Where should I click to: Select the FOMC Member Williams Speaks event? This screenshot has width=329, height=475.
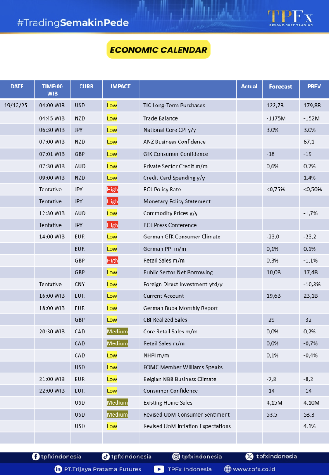tap(183, 367)
